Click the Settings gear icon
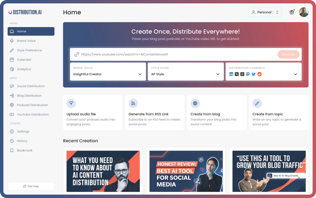The width and height of the screenshot is (316, 198). 12,131
